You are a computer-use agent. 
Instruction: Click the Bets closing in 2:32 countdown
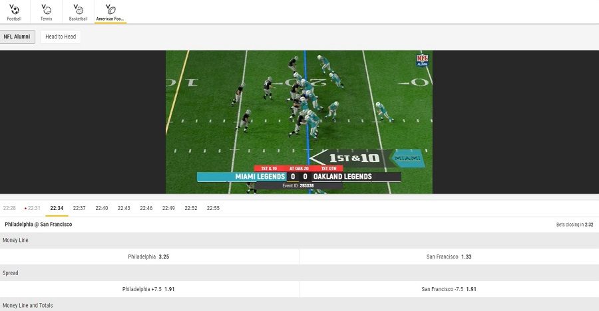click(574, 225)
